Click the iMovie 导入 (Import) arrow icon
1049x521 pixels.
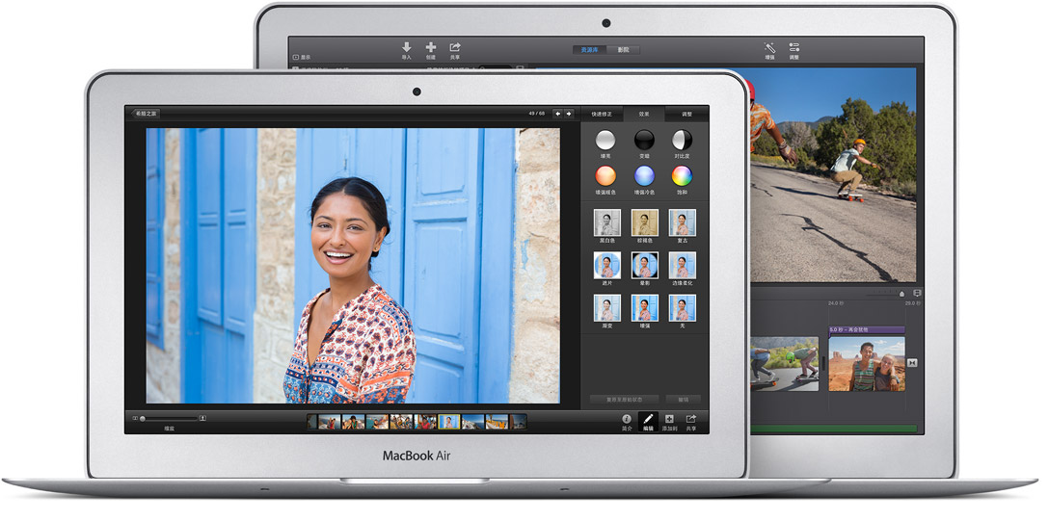click(x=406, y=47)
